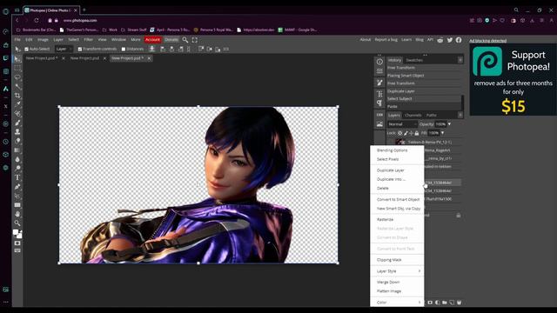This screenshot has height=313, width=557.
Task: Open the Learn link
Action: coord(406,40)
